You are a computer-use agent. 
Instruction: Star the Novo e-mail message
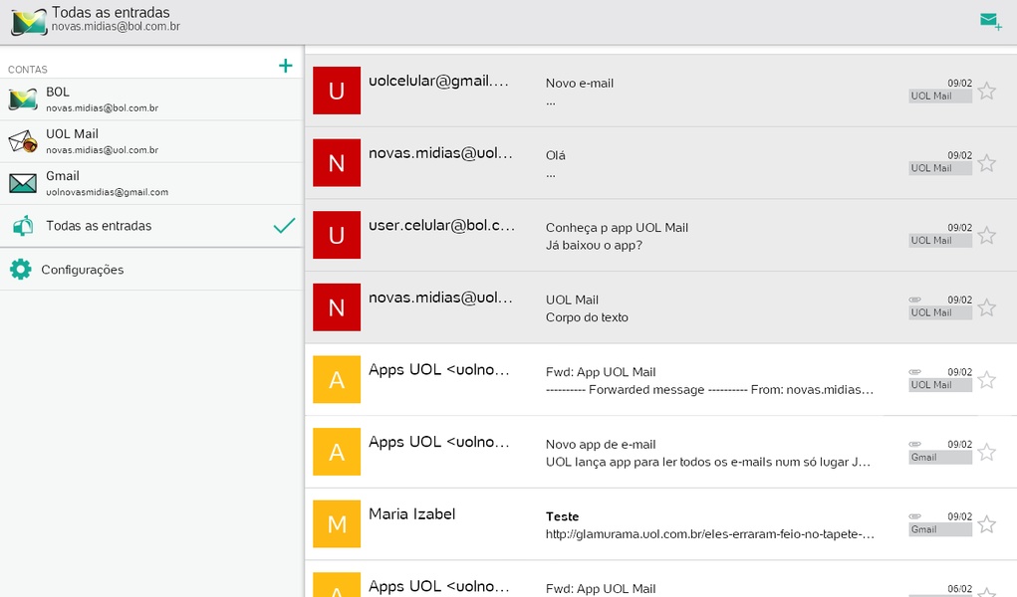tap(986, 91)
